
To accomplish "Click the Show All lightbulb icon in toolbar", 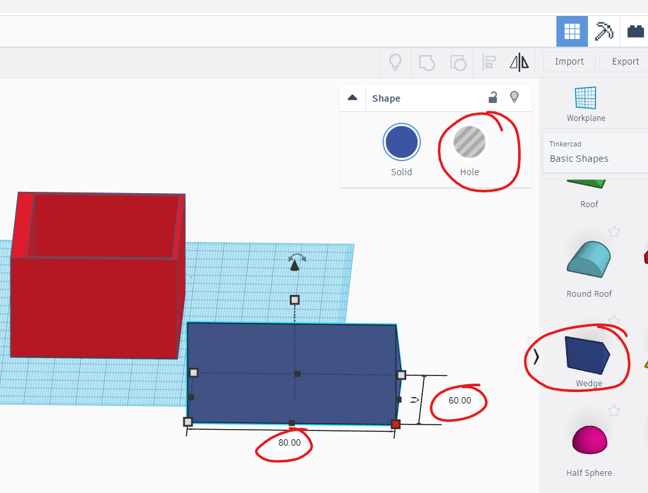I will tap(395, 63).
